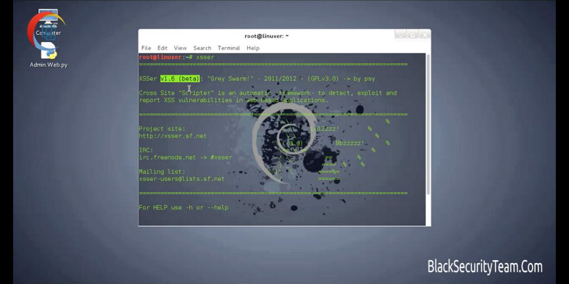Click the irc.freenode.net IRC address text
The height and width of the screenshot is (284, 569).
tap(167, 158)
